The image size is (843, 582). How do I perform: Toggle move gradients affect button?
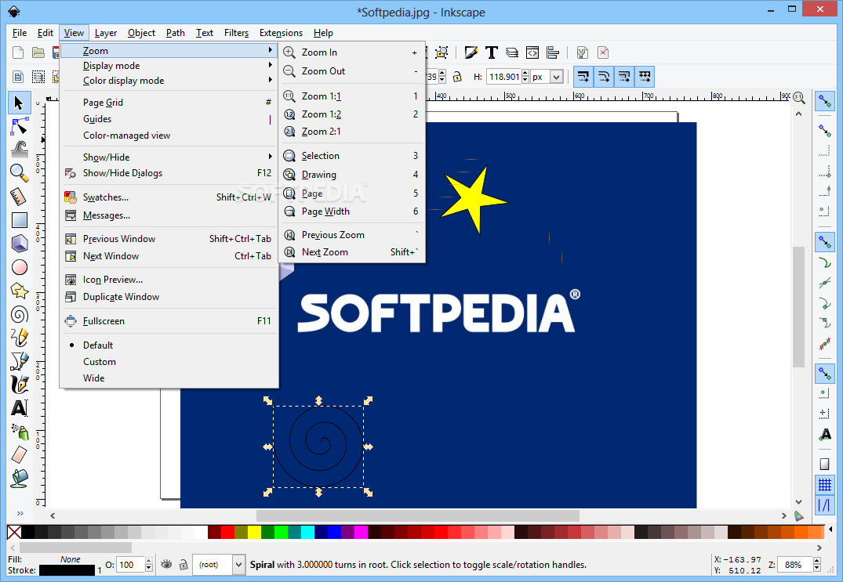(624, 77)
